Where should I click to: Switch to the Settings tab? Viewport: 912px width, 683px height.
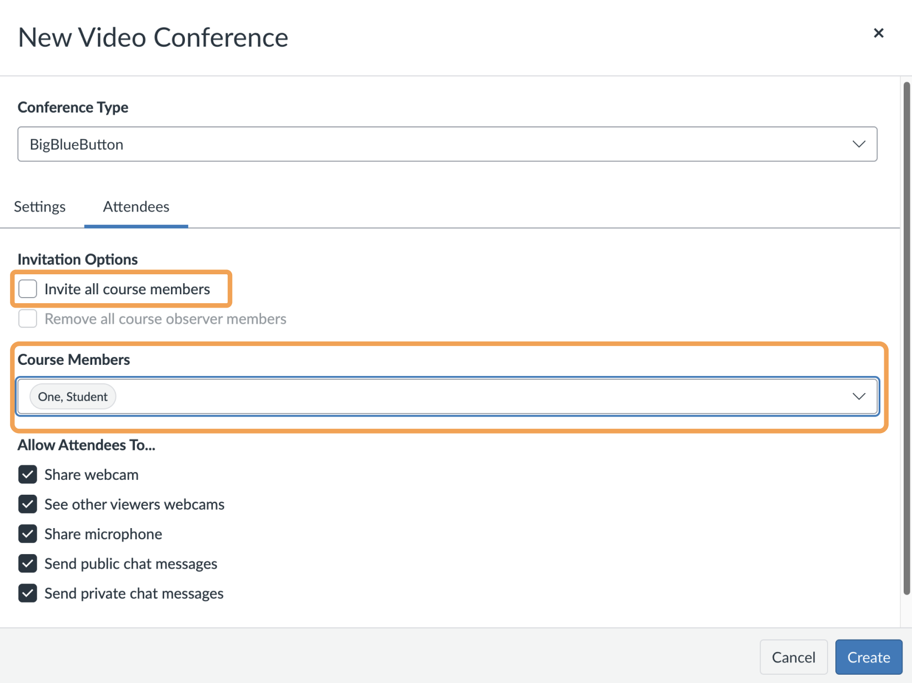point(40,207)
